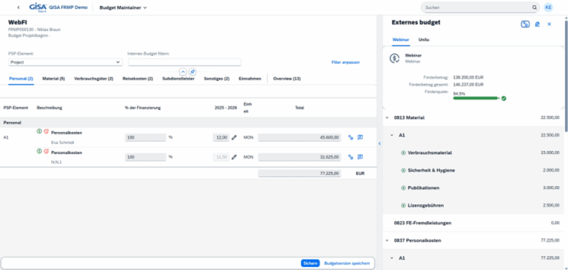Image resolution: width=568 pixels, height=270 pixels.
Task: Click the back navigation arrow
Action: 18,7
